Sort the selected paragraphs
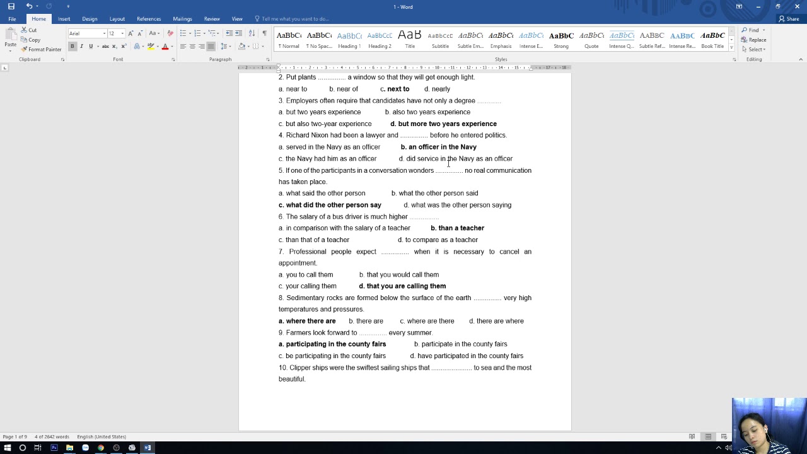 pyautogui.click(x=252, y=33)
